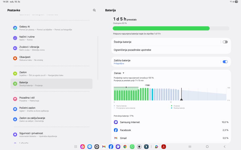The height and width of the screenshot is (150, 241).
Task: Tap the Back navigation button
Action: pos(224,147)
